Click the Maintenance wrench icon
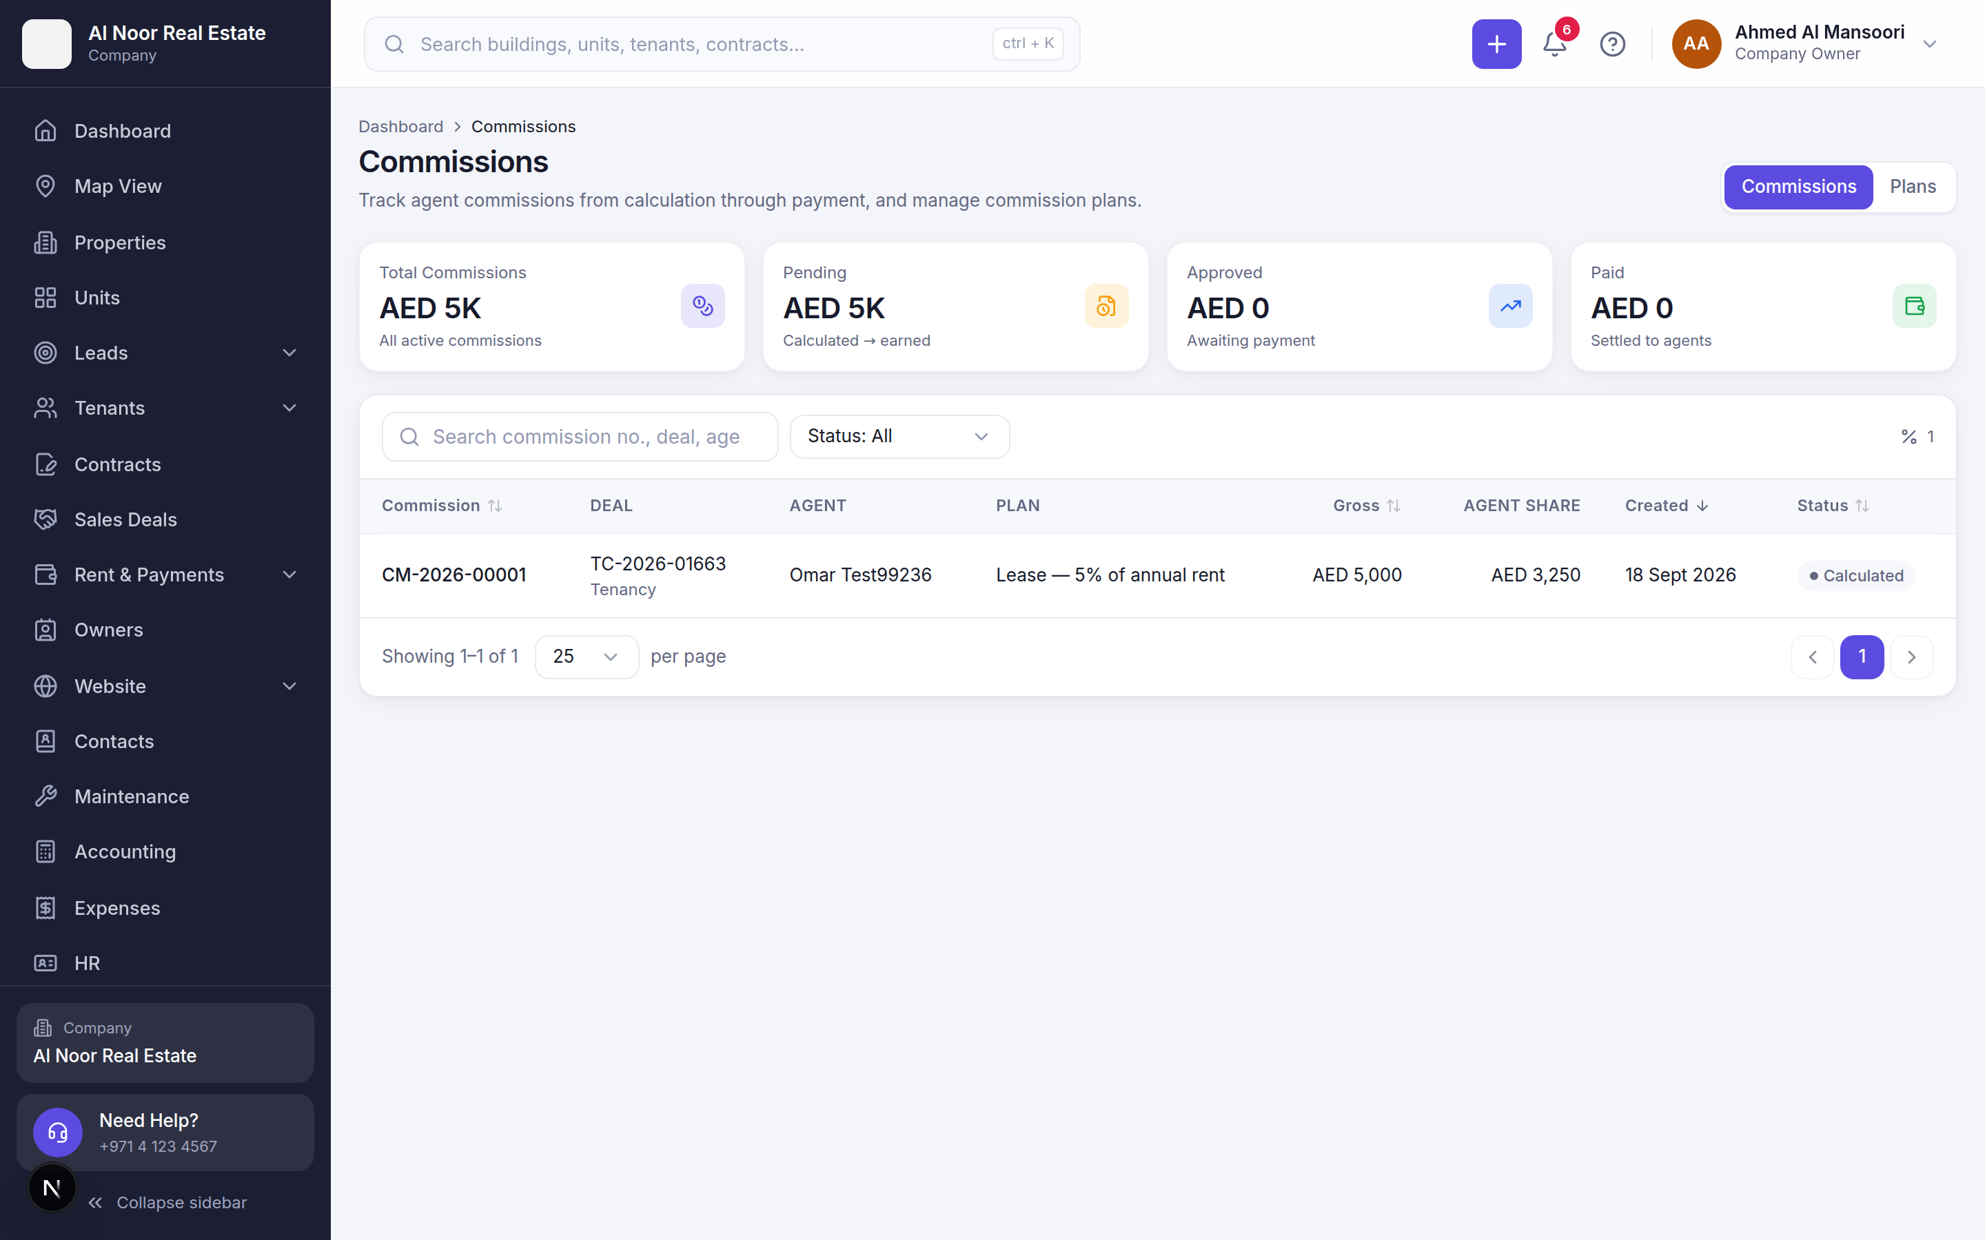The width and height of the screenshot is (1985, 1240). coord(46,796)
